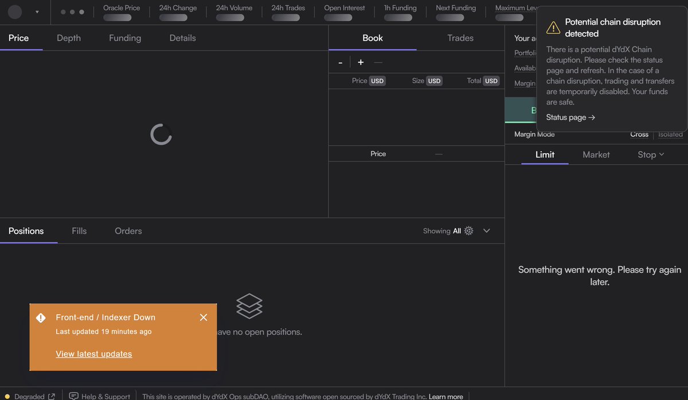Click the order book mid Price row
688x400 pixels.
417,153
